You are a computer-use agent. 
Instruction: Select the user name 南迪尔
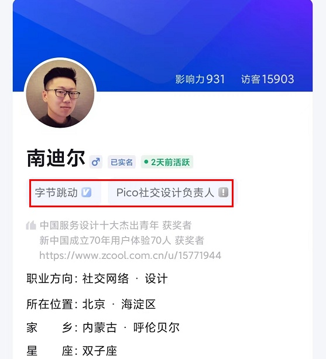[56, 158]
